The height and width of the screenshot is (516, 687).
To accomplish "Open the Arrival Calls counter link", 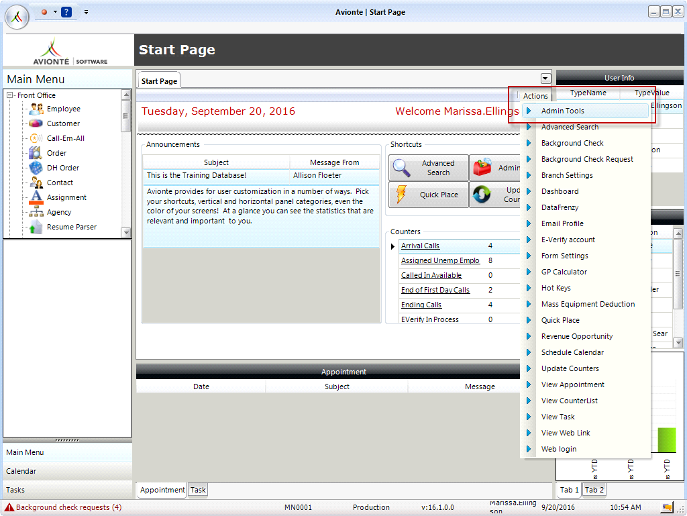I will point(420,246).
